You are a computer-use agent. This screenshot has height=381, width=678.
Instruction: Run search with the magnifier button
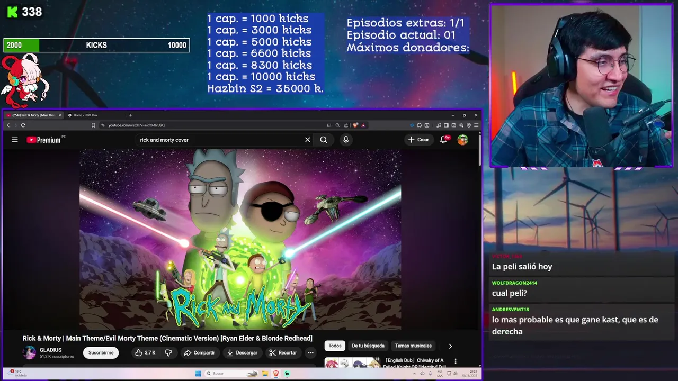coord(324,140)
